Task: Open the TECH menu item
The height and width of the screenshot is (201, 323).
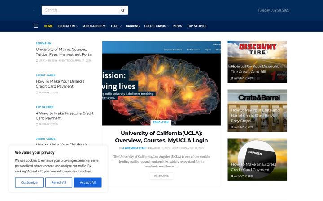Action: (x=114, y=26)
